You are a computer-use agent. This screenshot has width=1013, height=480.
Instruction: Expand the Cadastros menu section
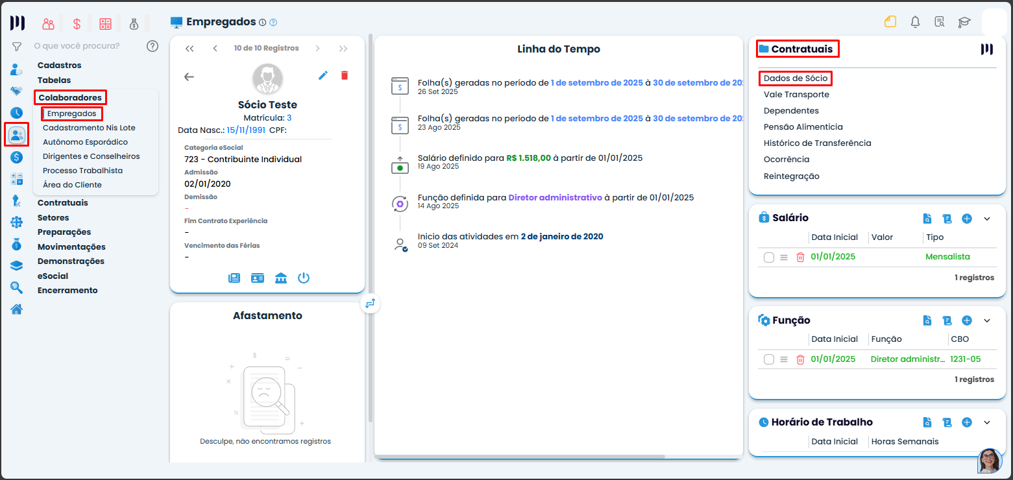[x=60, y=66]
